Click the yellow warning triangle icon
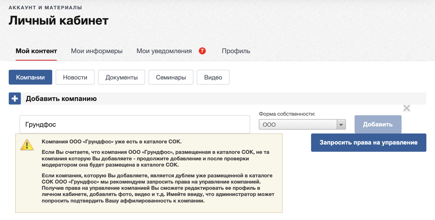Screen dimensions: 435x220 27,144
